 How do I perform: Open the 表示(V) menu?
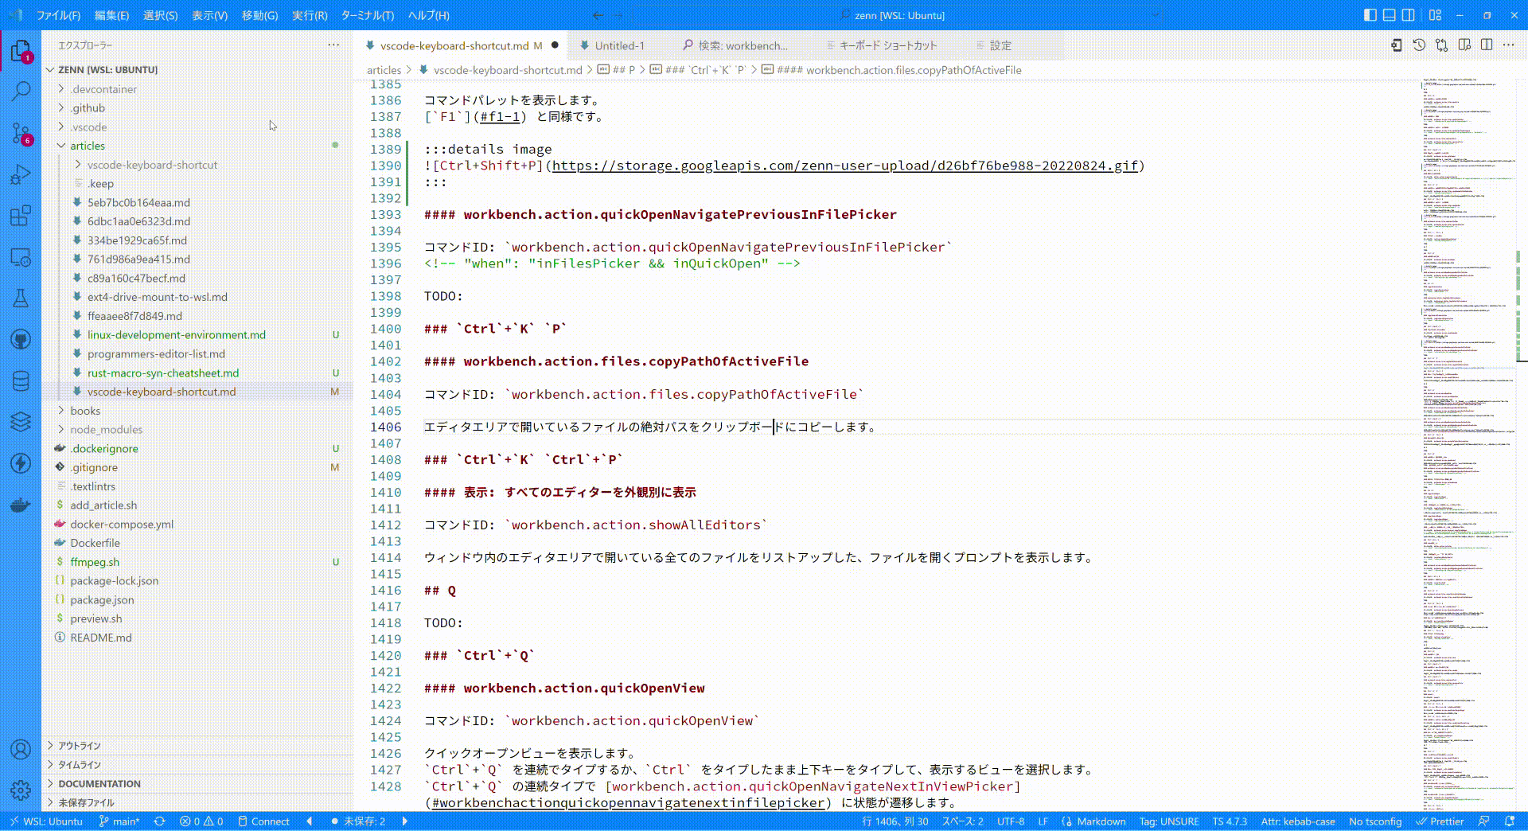pyautogui.click(x=209, y=15)
